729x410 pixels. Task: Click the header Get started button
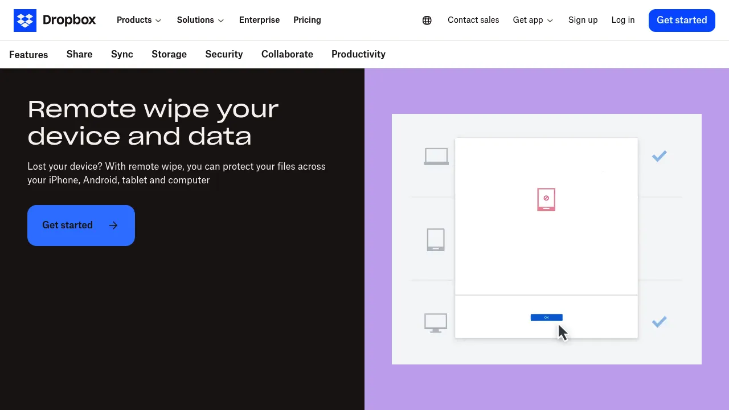pos(682,20)
